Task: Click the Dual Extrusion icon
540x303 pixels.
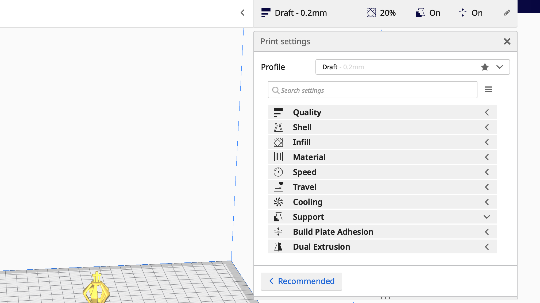Action: (x=278, y=247)
